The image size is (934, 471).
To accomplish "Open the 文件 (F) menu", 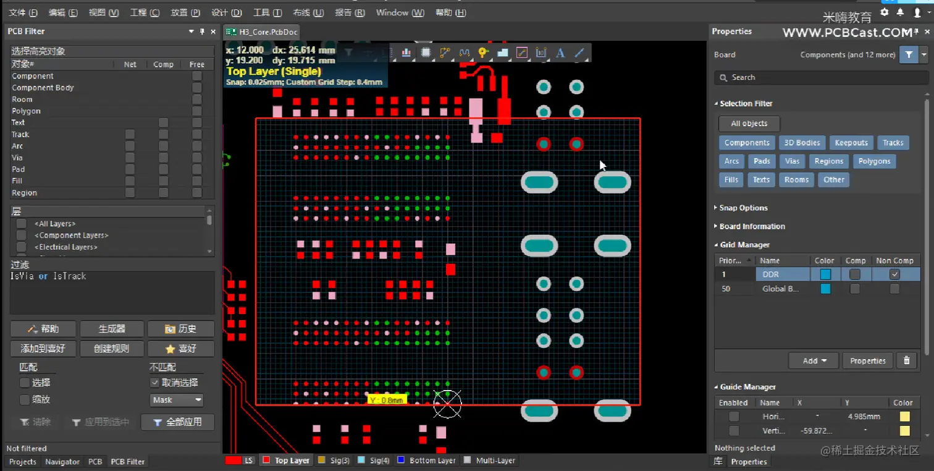I will (x=23, y=12).
